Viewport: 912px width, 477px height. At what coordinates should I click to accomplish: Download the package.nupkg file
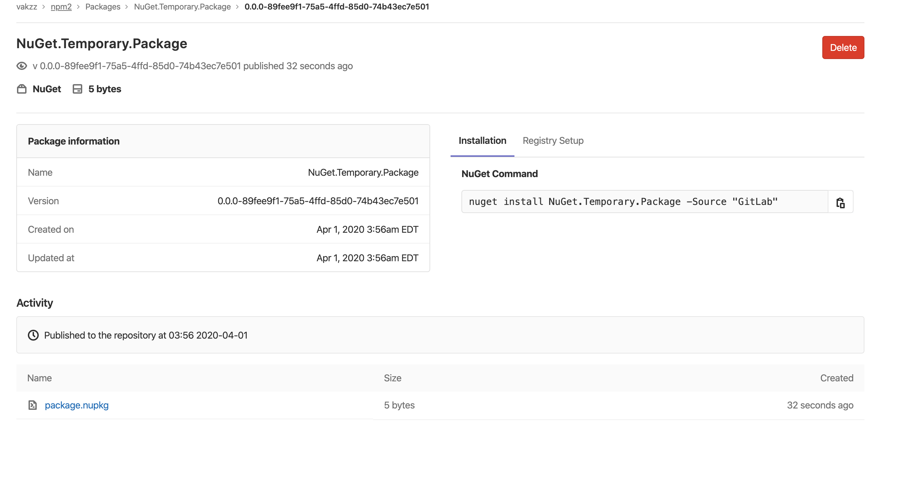[76, 405]
